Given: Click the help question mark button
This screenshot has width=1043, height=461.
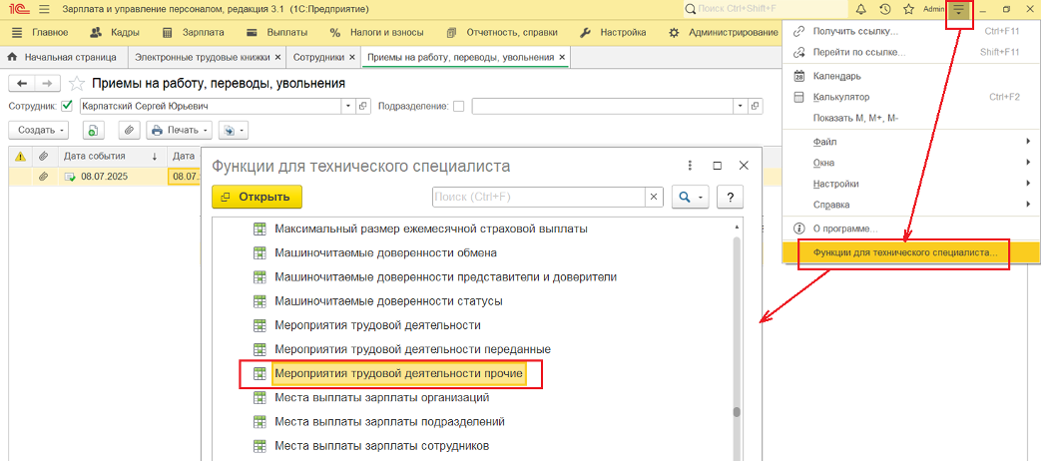Looking at the screenshot, I should [x=731, y=197].
